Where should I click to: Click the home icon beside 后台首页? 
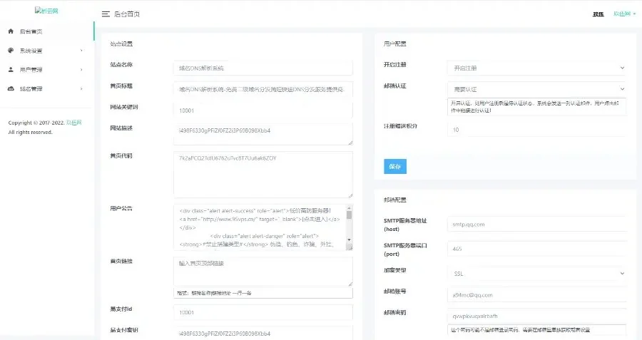point(11,31)
